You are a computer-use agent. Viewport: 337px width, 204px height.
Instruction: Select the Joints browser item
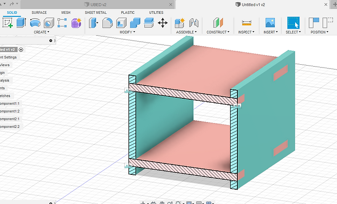pos(2,88)
